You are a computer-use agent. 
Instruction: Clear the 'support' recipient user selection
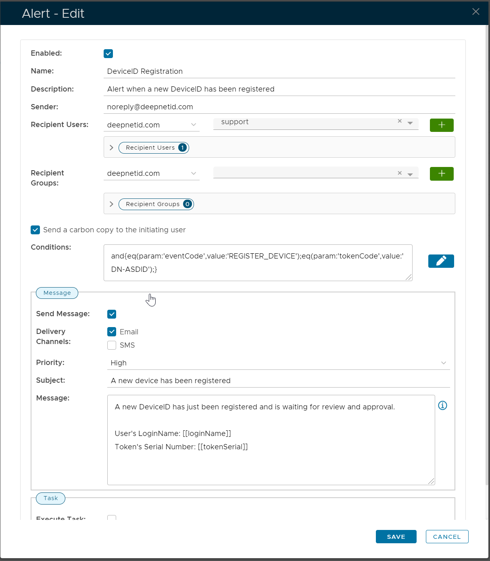point(400,121)
